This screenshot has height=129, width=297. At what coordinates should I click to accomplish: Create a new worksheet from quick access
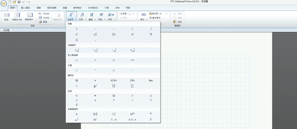click(x=10, y=2)
